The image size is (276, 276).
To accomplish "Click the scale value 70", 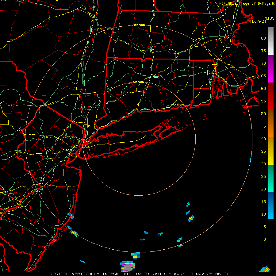I will pos(263,63).
